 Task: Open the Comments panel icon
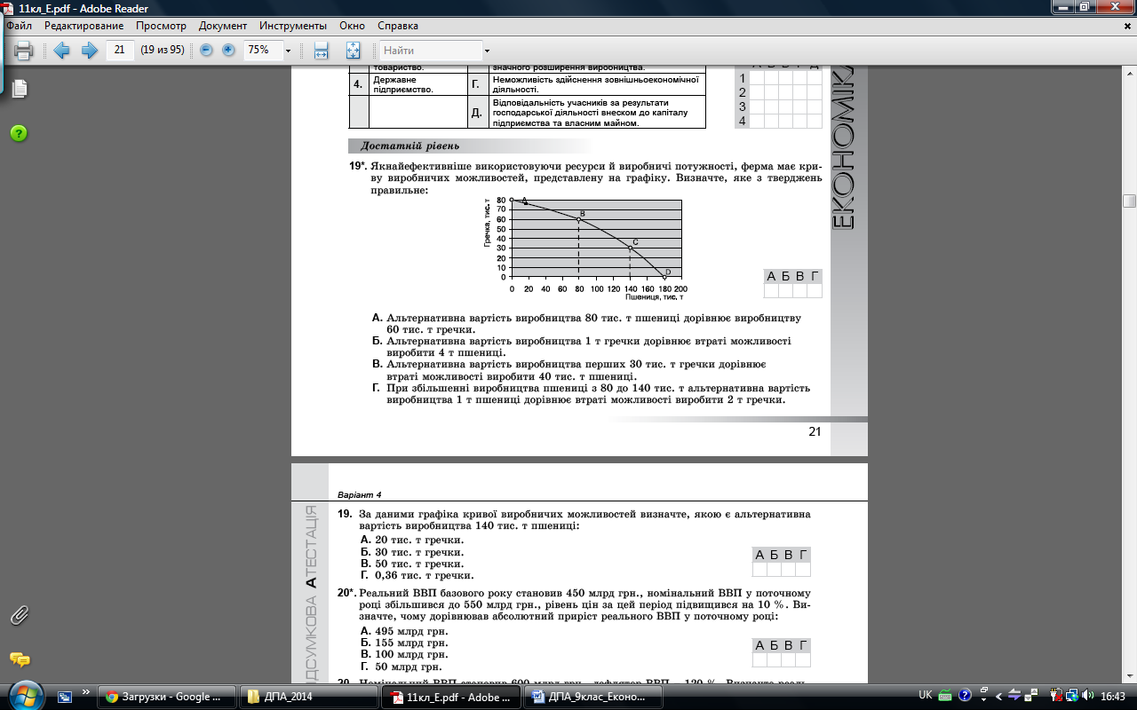click(20, 659)
